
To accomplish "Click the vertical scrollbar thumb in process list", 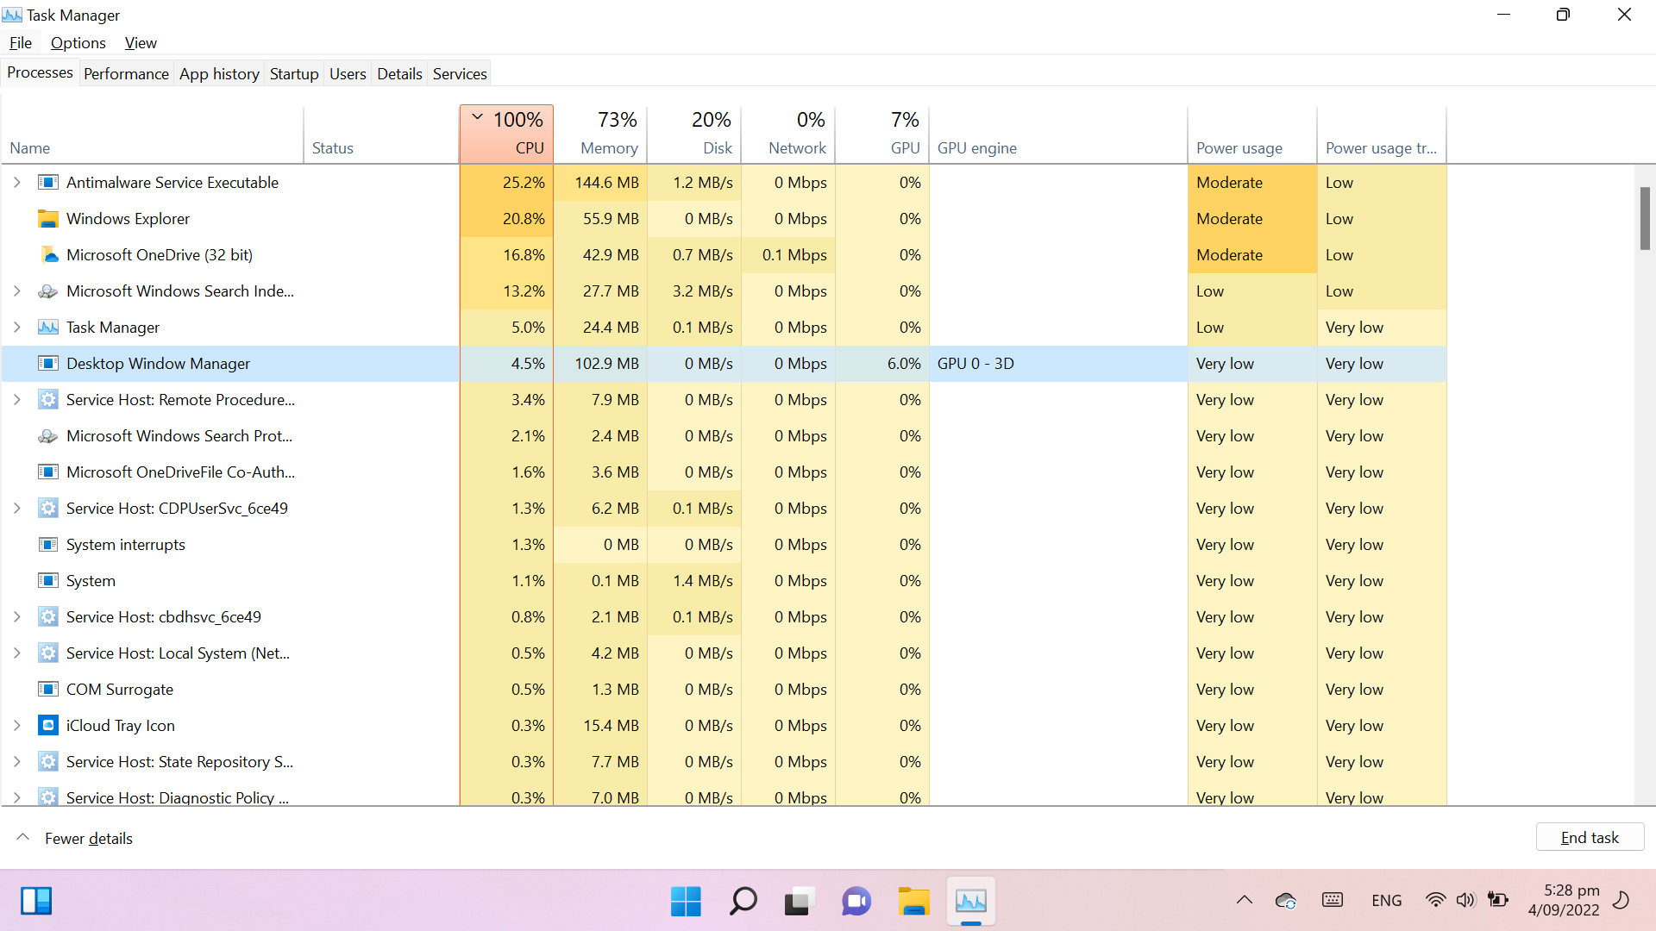I will (1645, 217).
